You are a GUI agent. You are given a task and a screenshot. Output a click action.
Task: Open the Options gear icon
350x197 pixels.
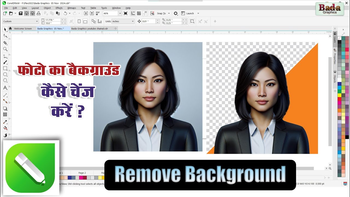coord(176,13)
